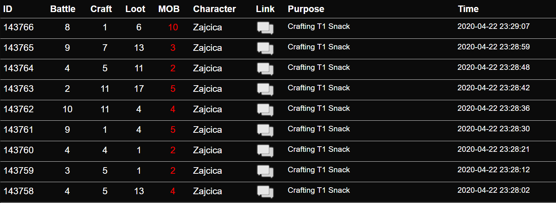
Task: Open the chat link icon for roll 143765
Action: tap(265, 49)
